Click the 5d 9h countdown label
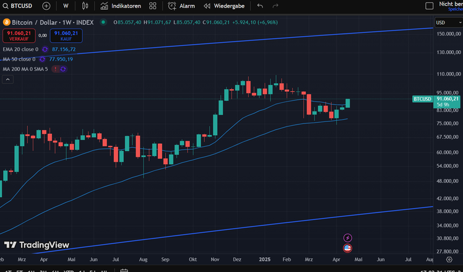463x272 pixels. click(x=442, y=105)
